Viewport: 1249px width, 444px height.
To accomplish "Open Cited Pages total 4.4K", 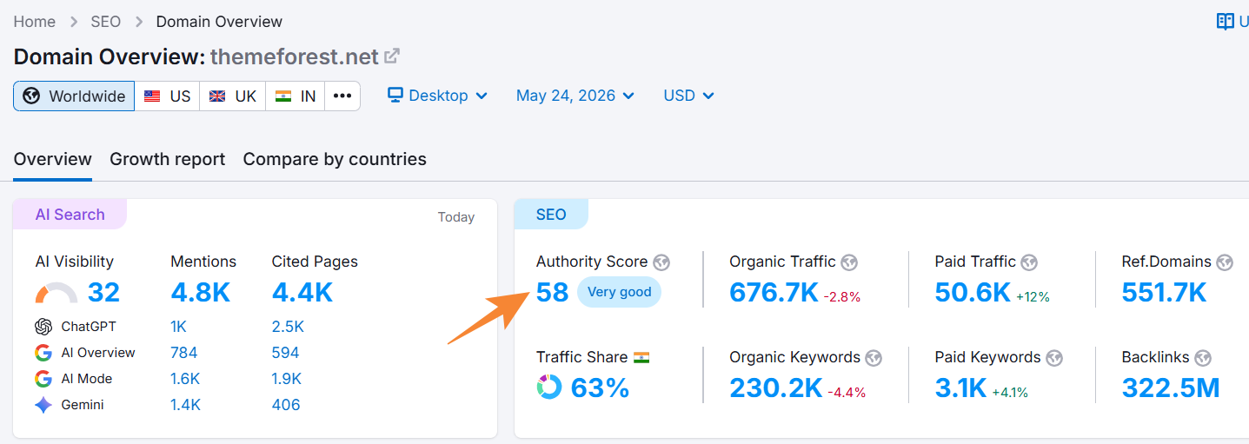I will pyautogui.click(x=302, y=293).
